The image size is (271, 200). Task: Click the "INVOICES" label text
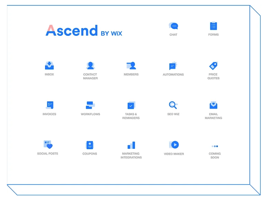click(49, 114)
